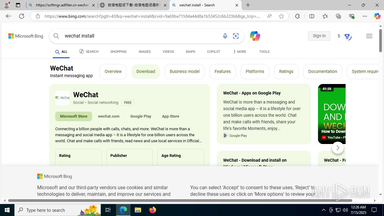
Task: Switch to the VIDEOS tab
Action: (x=168, y=52)
